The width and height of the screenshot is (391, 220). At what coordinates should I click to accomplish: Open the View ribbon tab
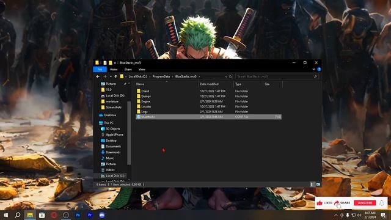point(142,69)
